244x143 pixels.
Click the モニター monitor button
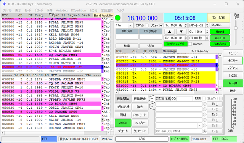coord(233,61)
